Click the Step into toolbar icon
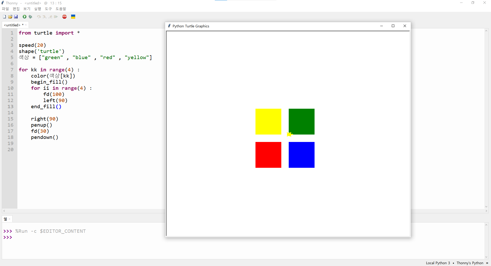 click(44, 17)
